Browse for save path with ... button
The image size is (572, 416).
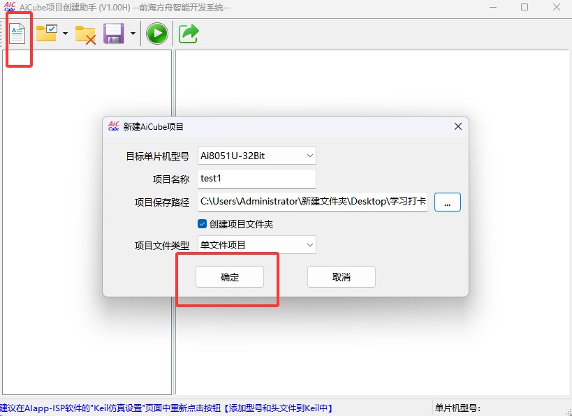coord(447,202)
